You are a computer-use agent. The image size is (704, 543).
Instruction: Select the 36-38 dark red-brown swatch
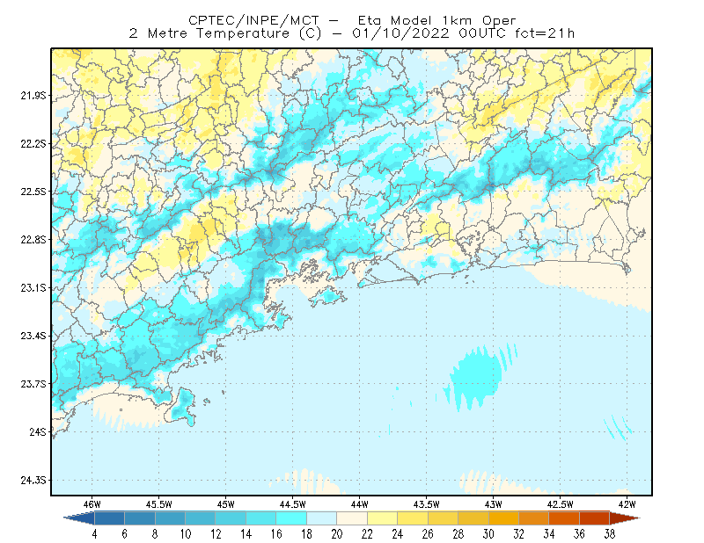[595, 518]
